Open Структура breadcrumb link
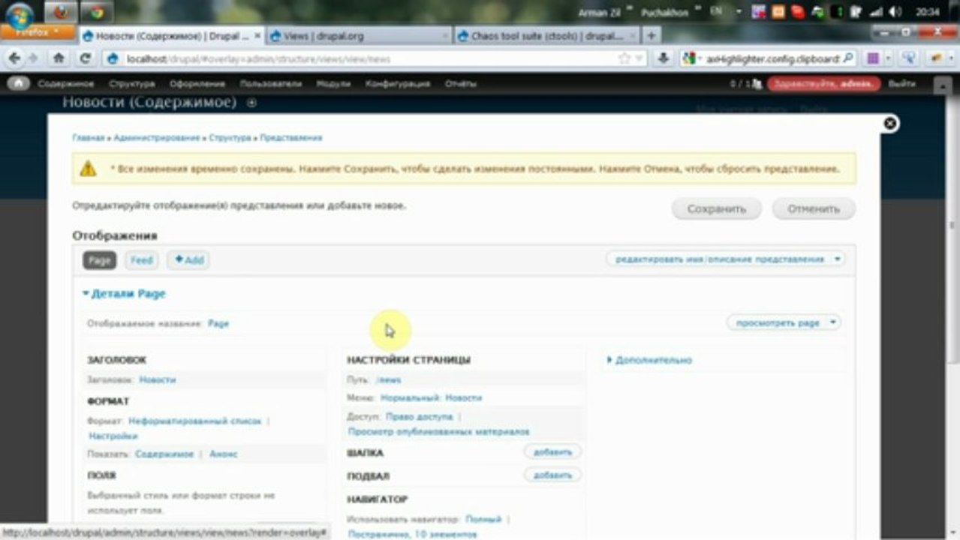The width and height of the screenshot is (960, 540). (230, 138)
